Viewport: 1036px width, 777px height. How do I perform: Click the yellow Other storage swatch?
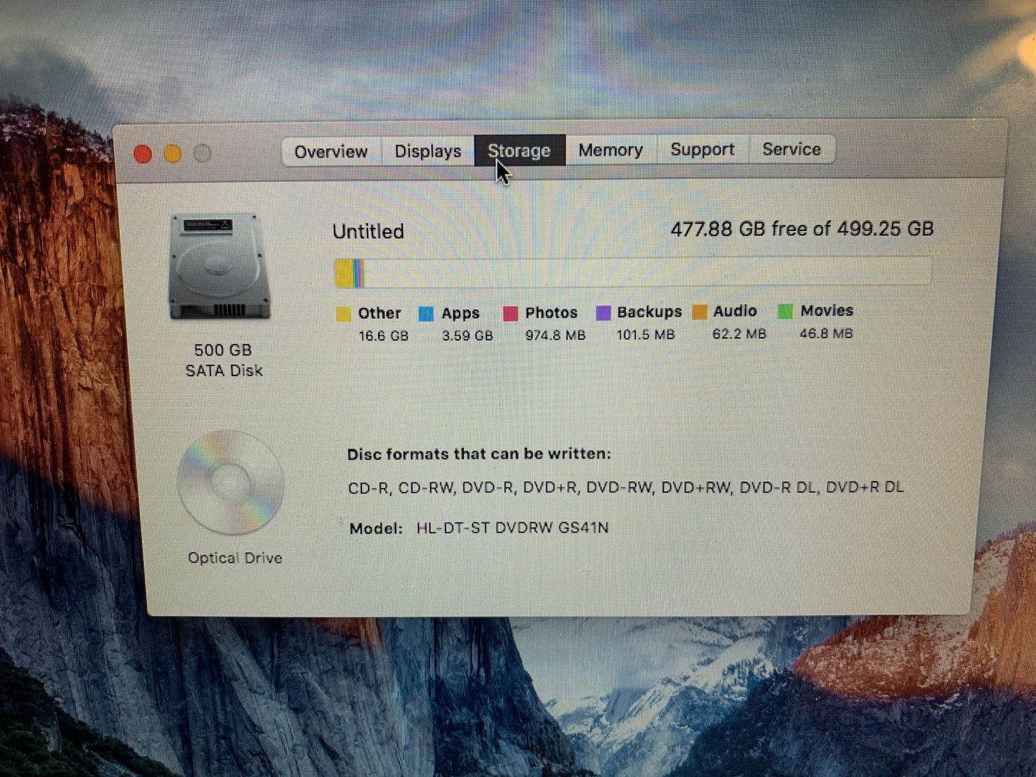[343, 314]
